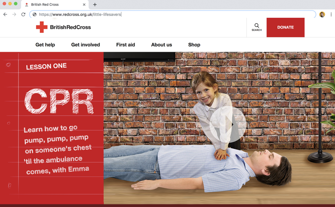Screen dimensions: 335x207
Task: Open a new tab with plus icon
Action: click(x=95, y=5)
